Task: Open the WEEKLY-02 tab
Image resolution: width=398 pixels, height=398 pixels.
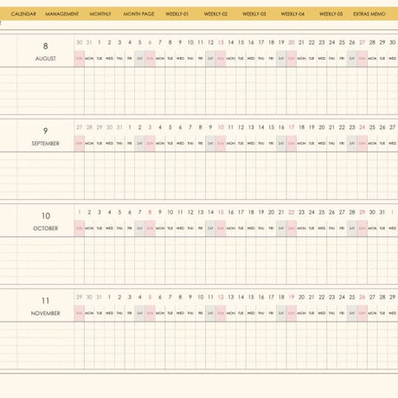Action: pos(215,14)
